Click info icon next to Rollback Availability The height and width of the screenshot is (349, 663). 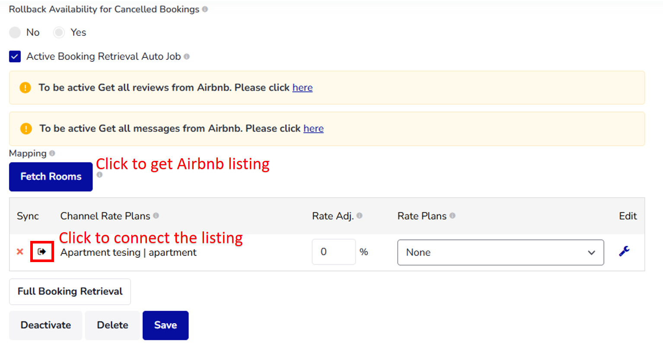tap(205, 9)
